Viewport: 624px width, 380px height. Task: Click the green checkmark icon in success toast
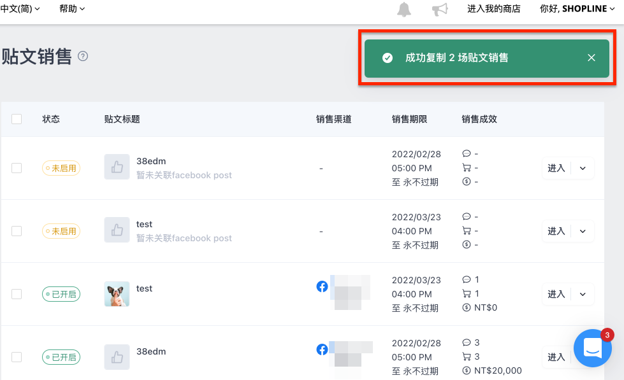click(388, 58)
